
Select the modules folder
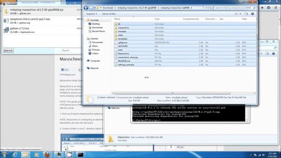[x=185, y=31]
